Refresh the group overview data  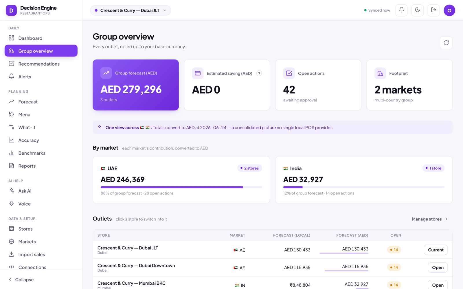pyautogui.click(x=446, y=43)
